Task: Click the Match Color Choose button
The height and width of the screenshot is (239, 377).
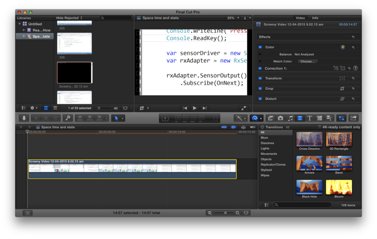Action: 307,61
